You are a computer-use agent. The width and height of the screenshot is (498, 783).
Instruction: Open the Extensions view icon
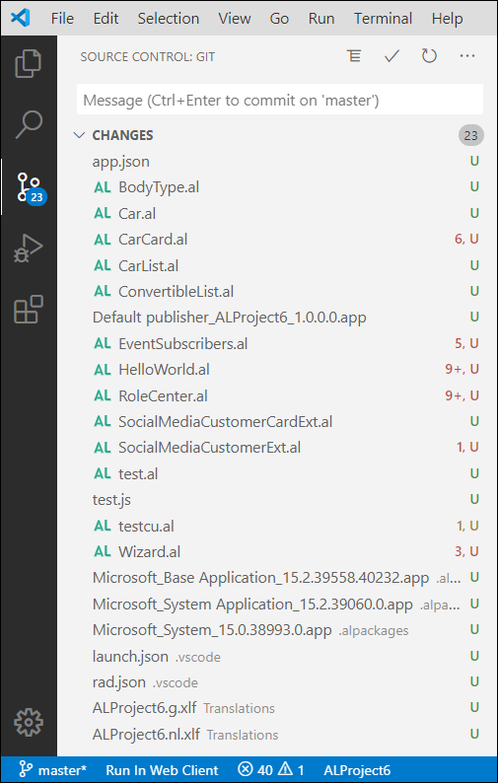[29, 309]
